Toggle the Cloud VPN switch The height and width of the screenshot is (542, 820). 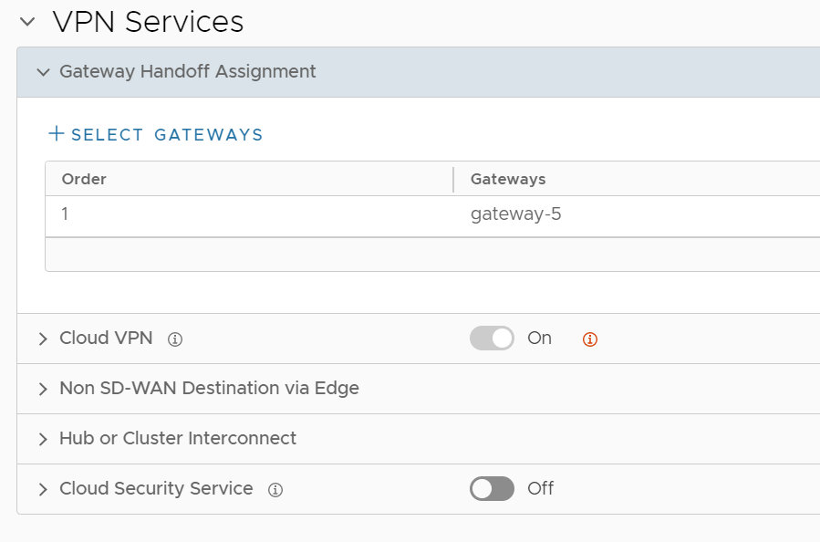click(x=492, y=339)
